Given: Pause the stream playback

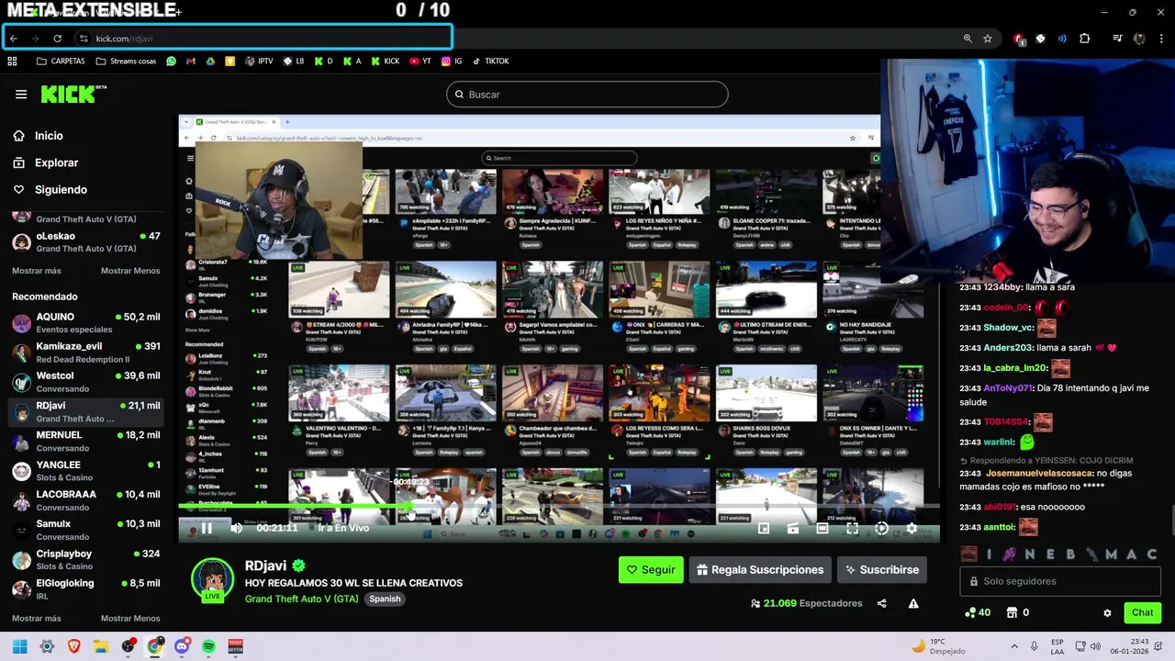Looking at the screenshot, I should point(207,528).
